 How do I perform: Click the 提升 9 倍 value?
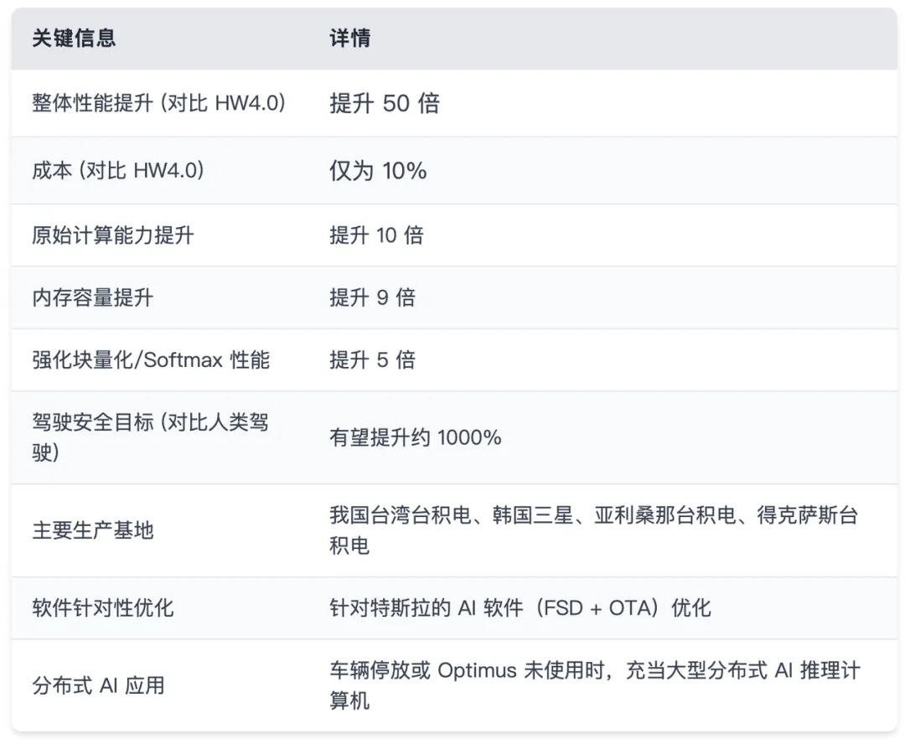(x=372, y=297)
